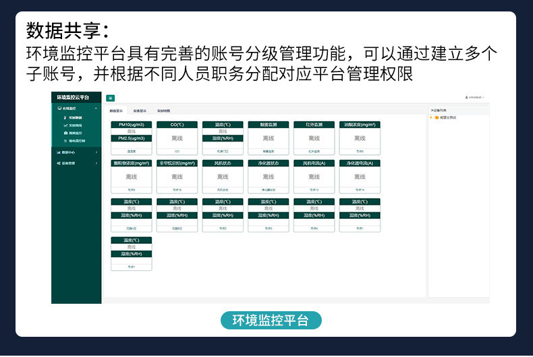Collapse the 在线监控 sidebar section

76,108
